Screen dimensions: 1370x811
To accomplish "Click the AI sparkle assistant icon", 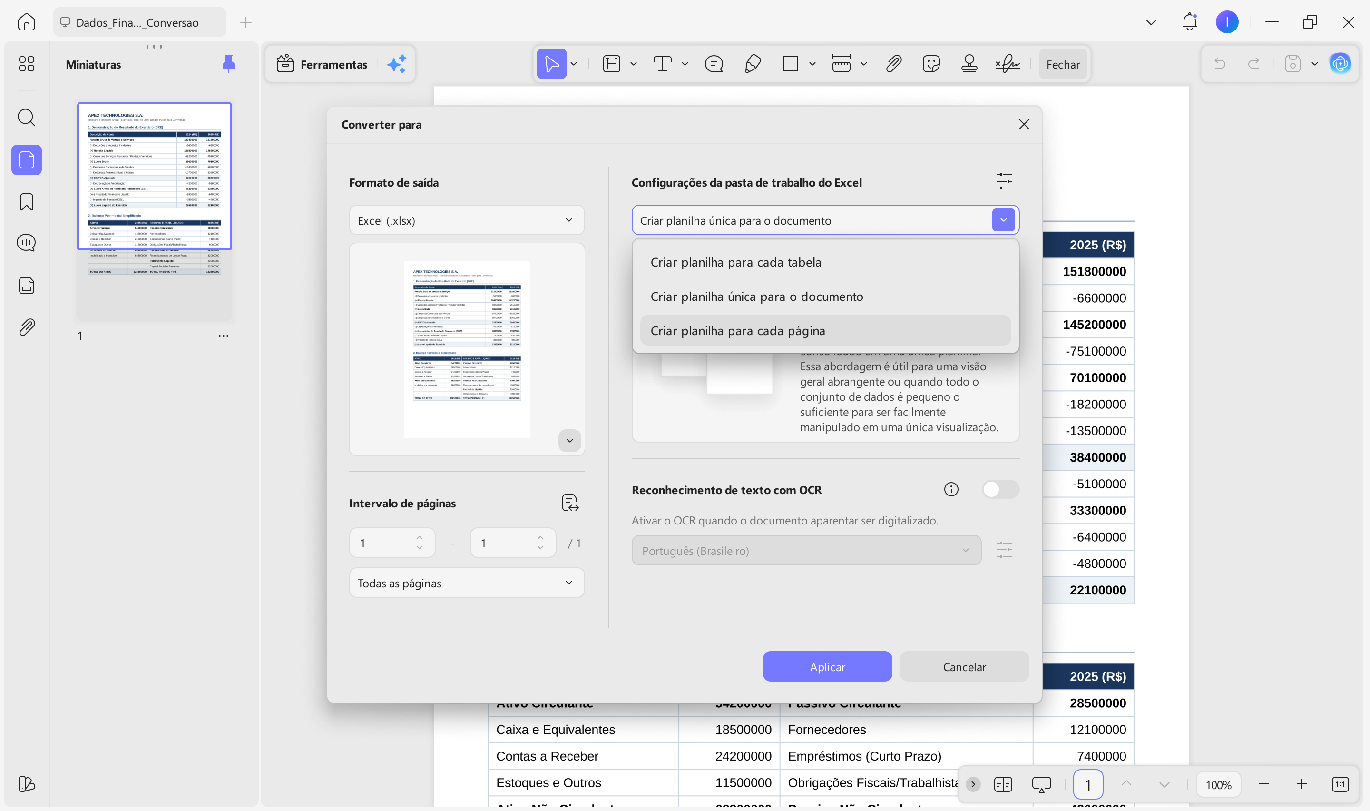I will [397, 64].
